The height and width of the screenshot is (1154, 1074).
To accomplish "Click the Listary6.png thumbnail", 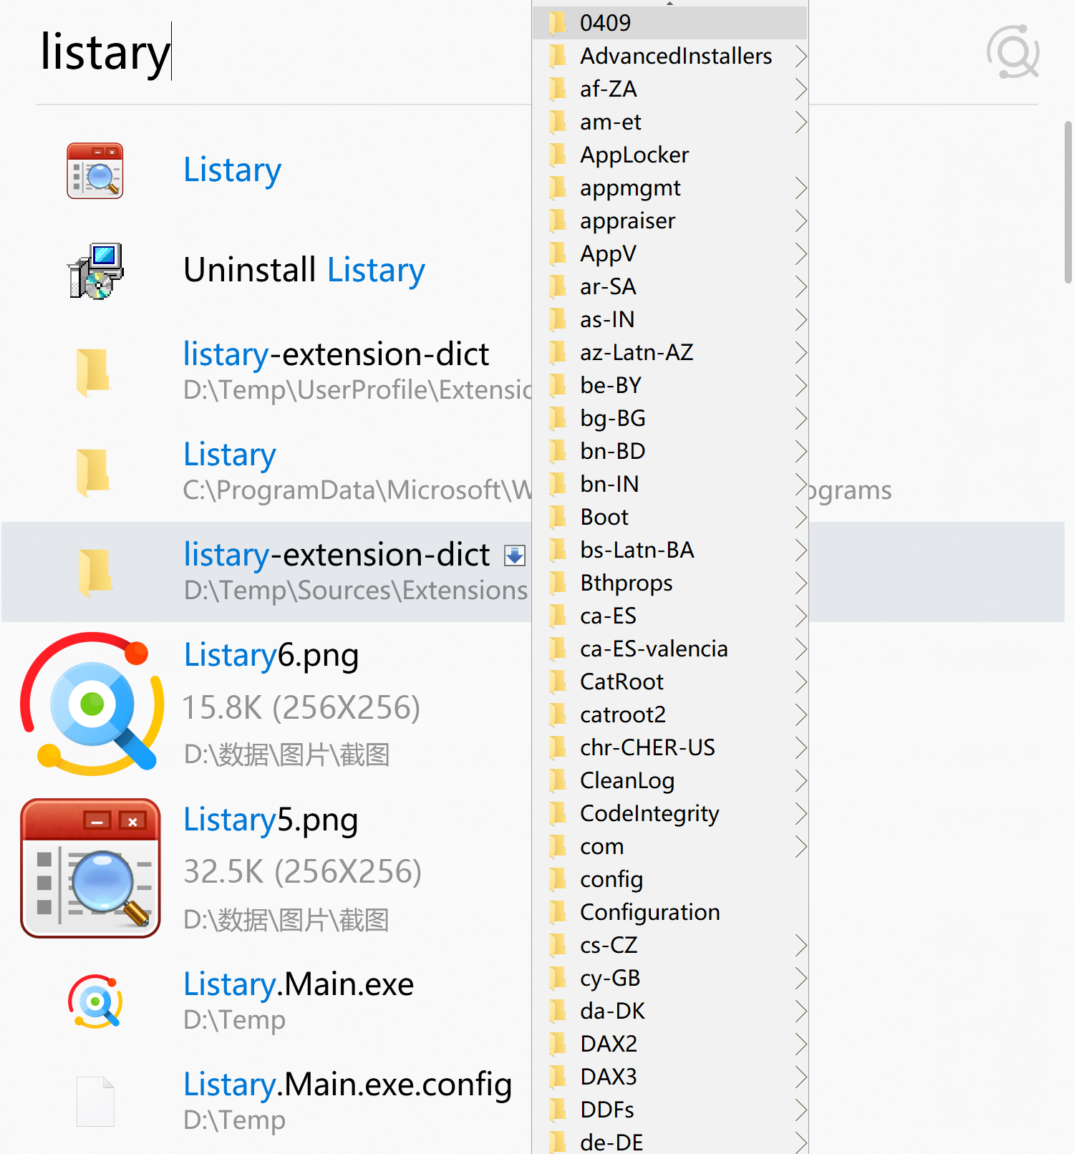I will point(92,704).
